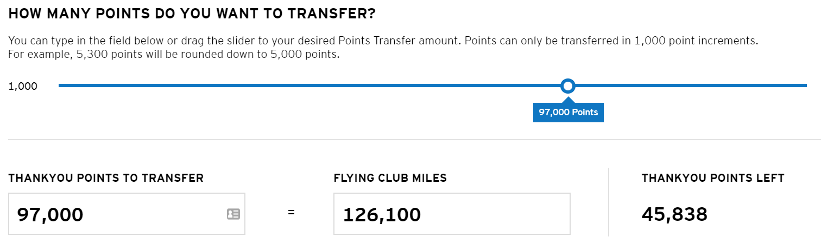Image resolution: width=821 pixels, height=250 pixels.
Task: Click the 126,100 miles value
Action: (382, 214)
